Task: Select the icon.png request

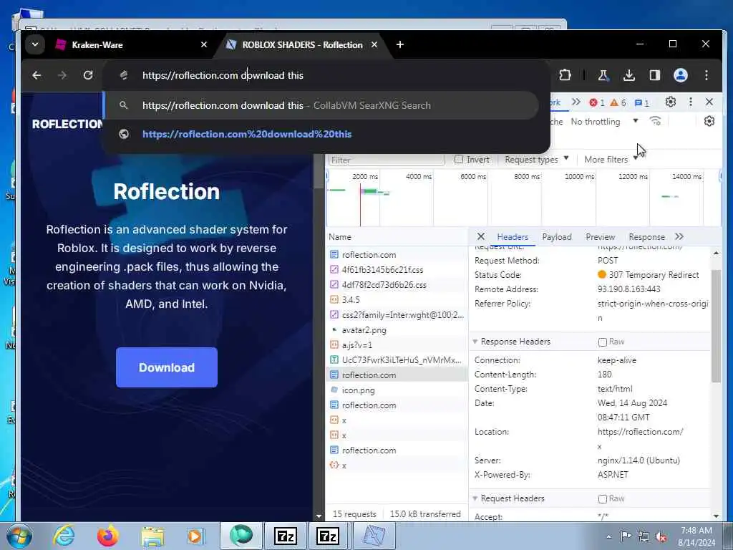Action: (397, 390)
